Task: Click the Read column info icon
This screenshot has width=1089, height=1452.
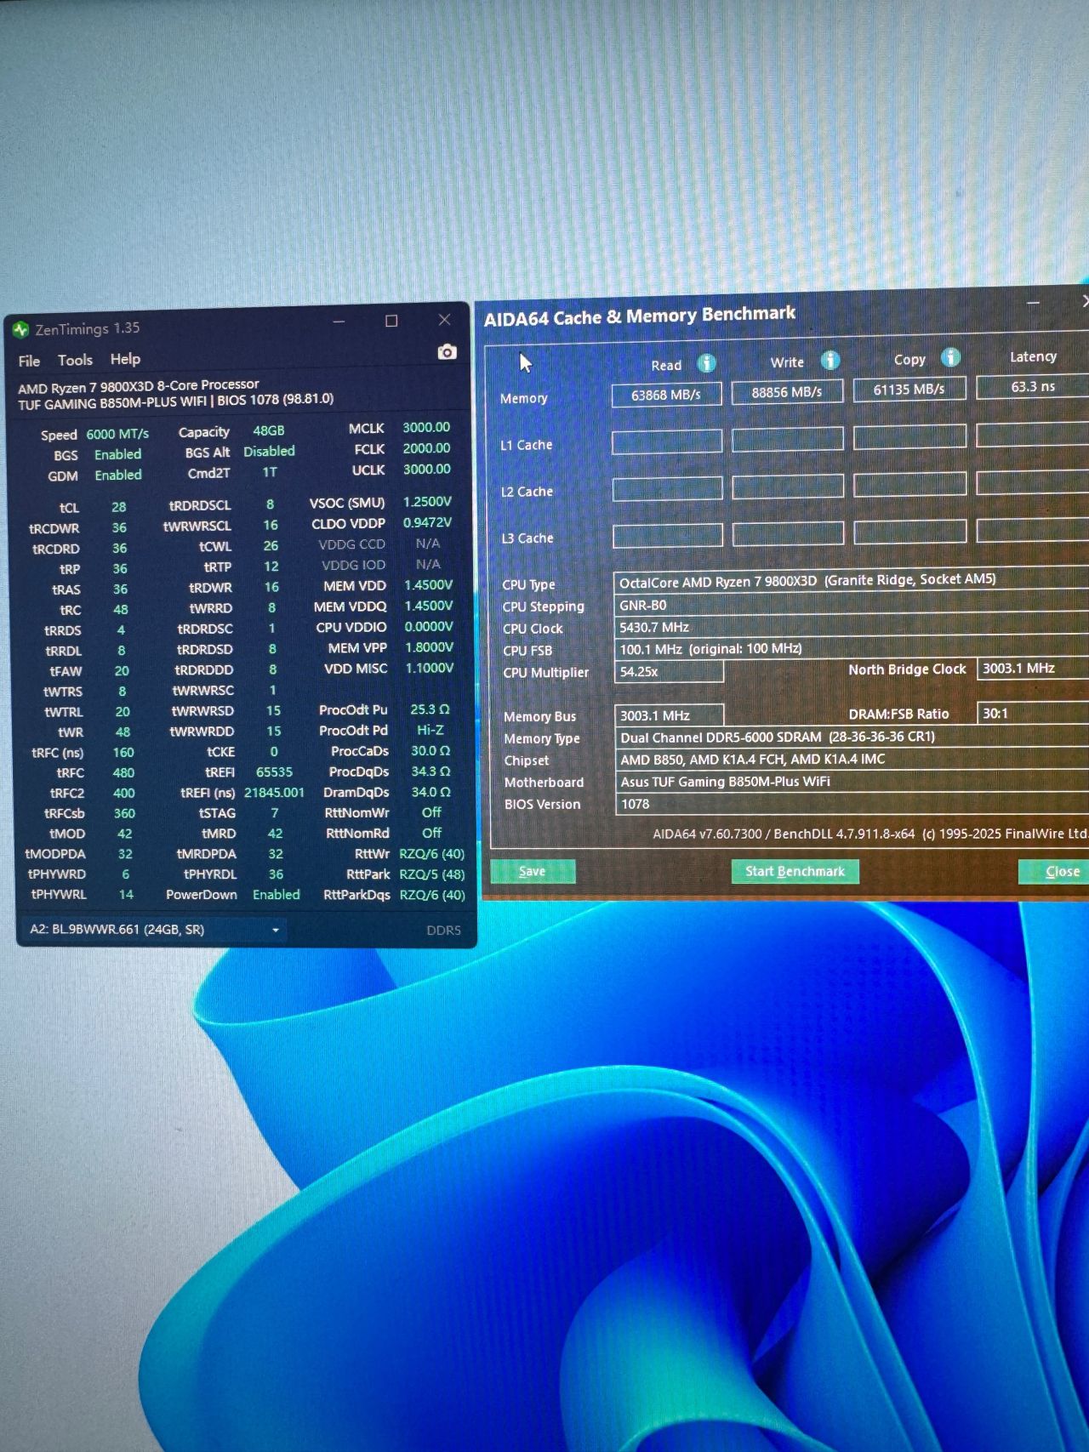Action: 706,363
